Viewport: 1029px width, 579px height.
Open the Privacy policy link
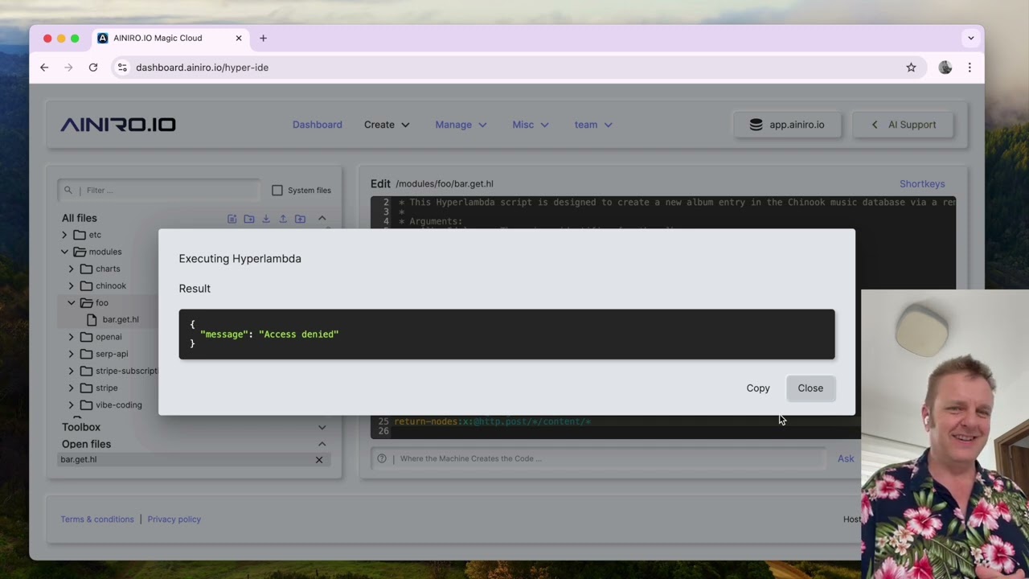click(x=174, y=519)
